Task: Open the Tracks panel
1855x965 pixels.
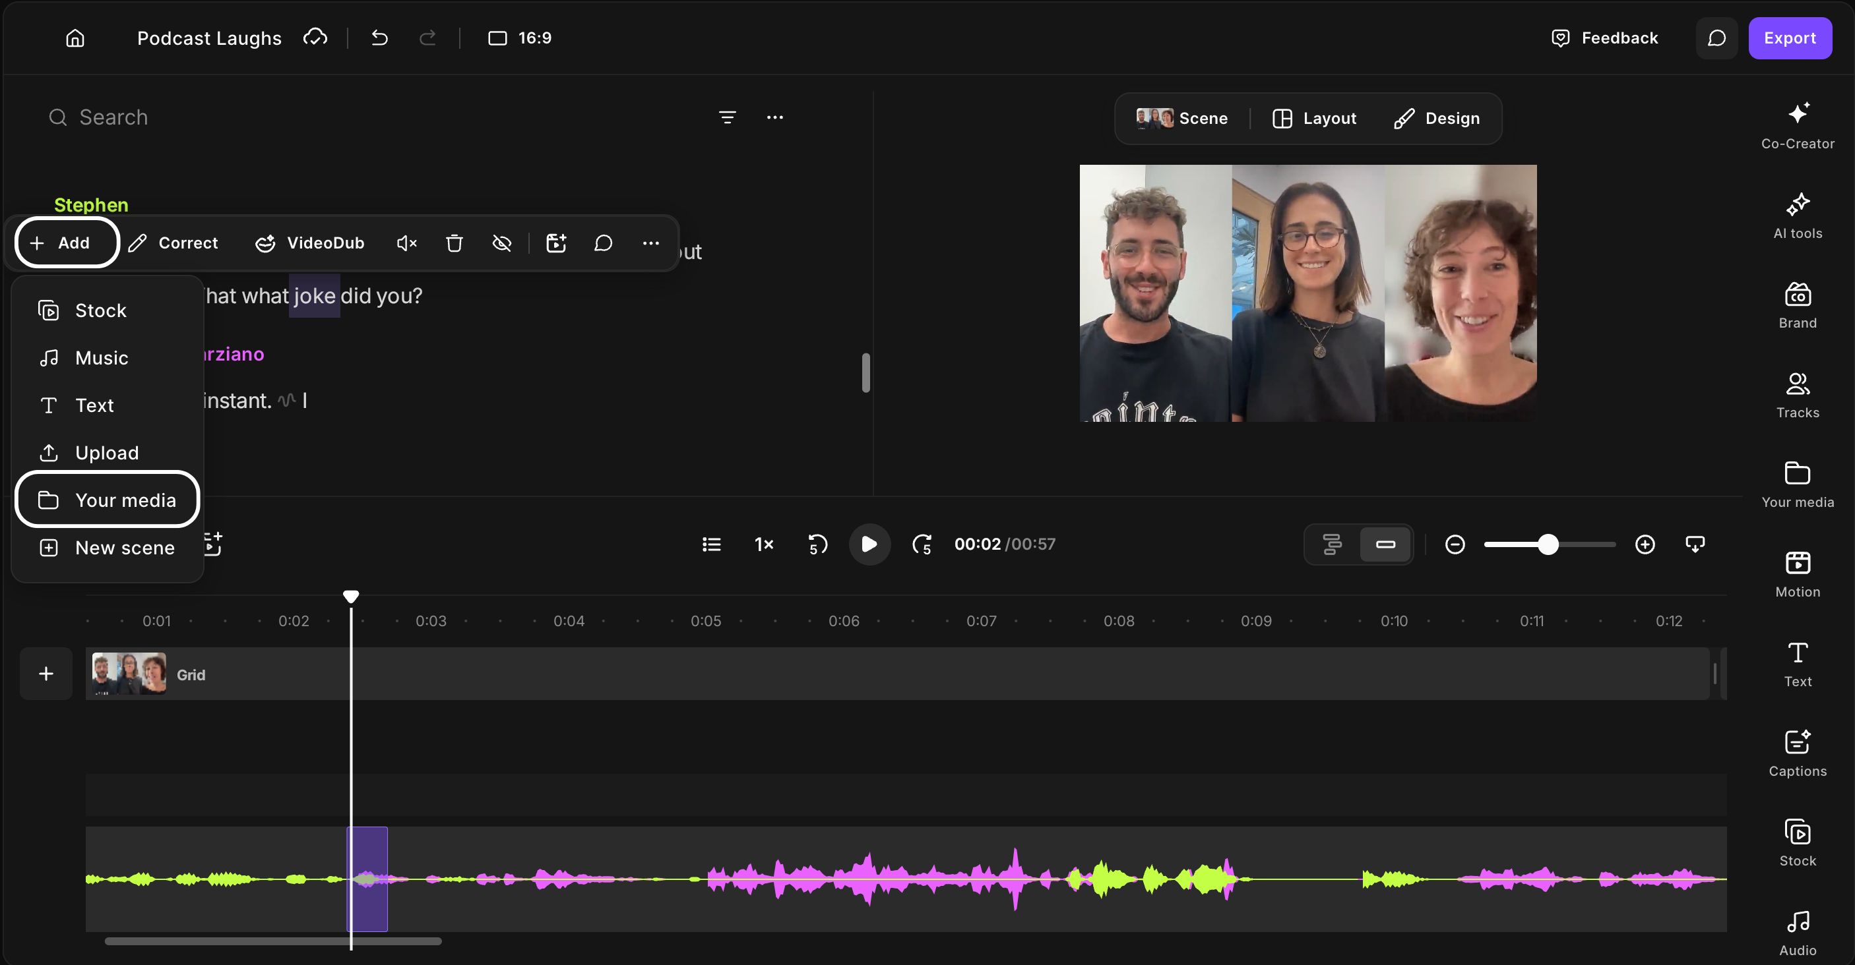Action: pyautogui.click(x=1798, y=394)
